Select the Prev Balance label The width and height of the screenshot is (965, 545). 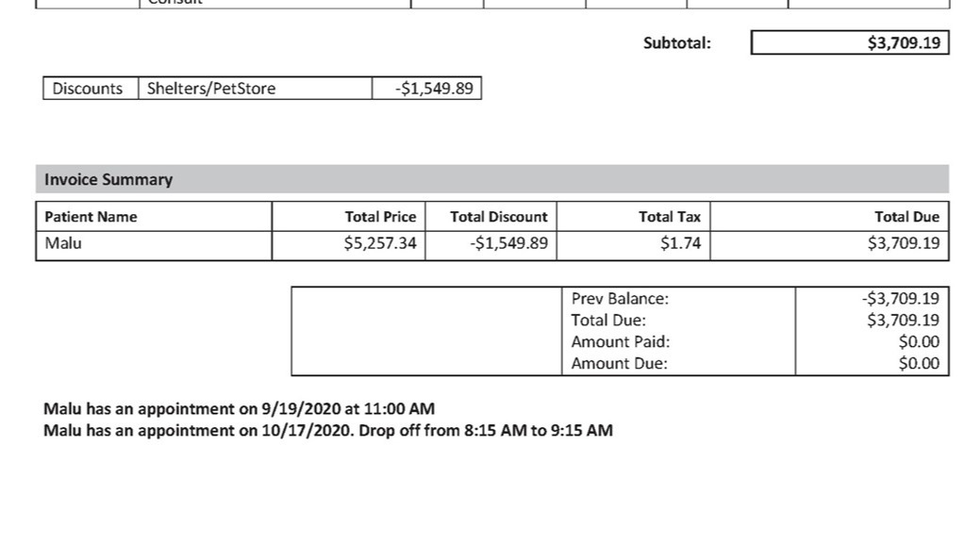[620, 299]
